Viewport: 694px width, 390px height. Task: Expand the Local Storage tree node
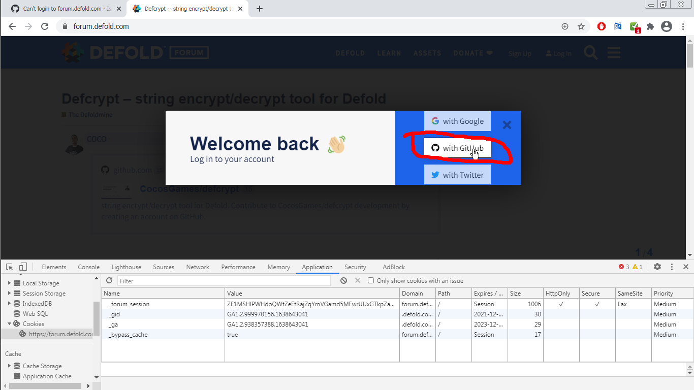point(9,283)
